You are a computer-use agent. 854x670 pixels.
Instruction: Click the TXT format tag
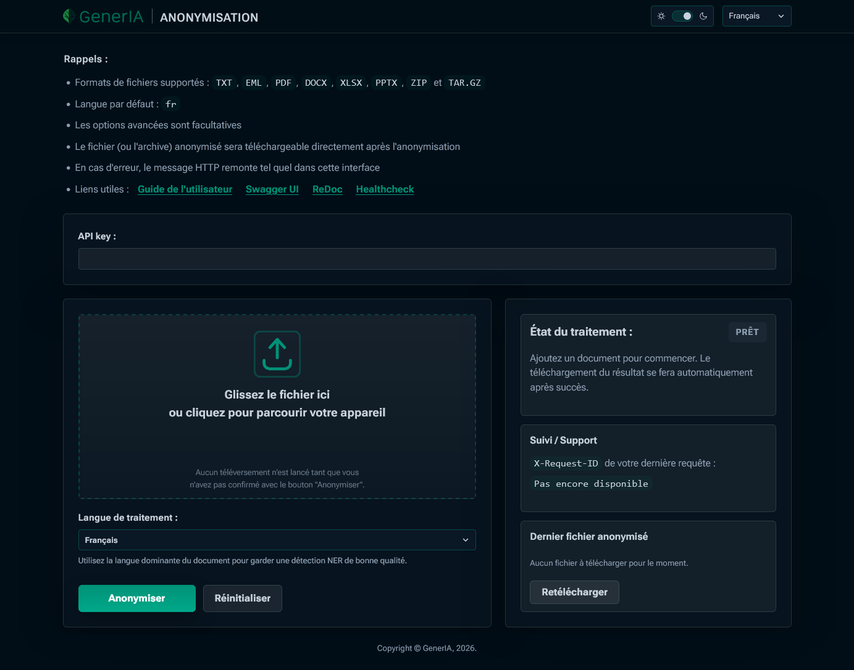224,83
